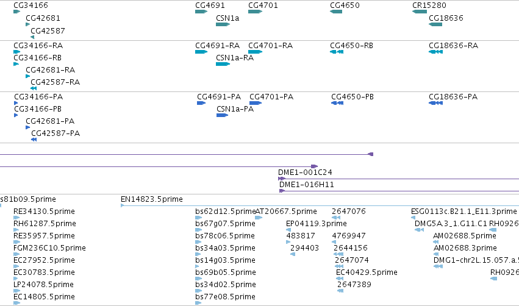519x306 pixels.
Task: Select transcript CG42587-RA arrow
Action: coord(34,88)
